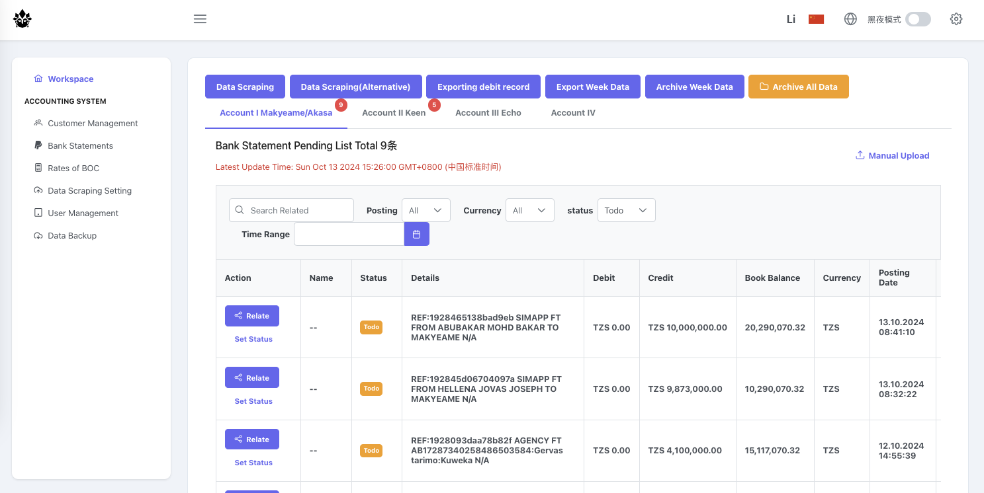Viewport: 984px width, 493px height.
Task: Click book balance 20,290,070.32
Action: tap(775, 327)
